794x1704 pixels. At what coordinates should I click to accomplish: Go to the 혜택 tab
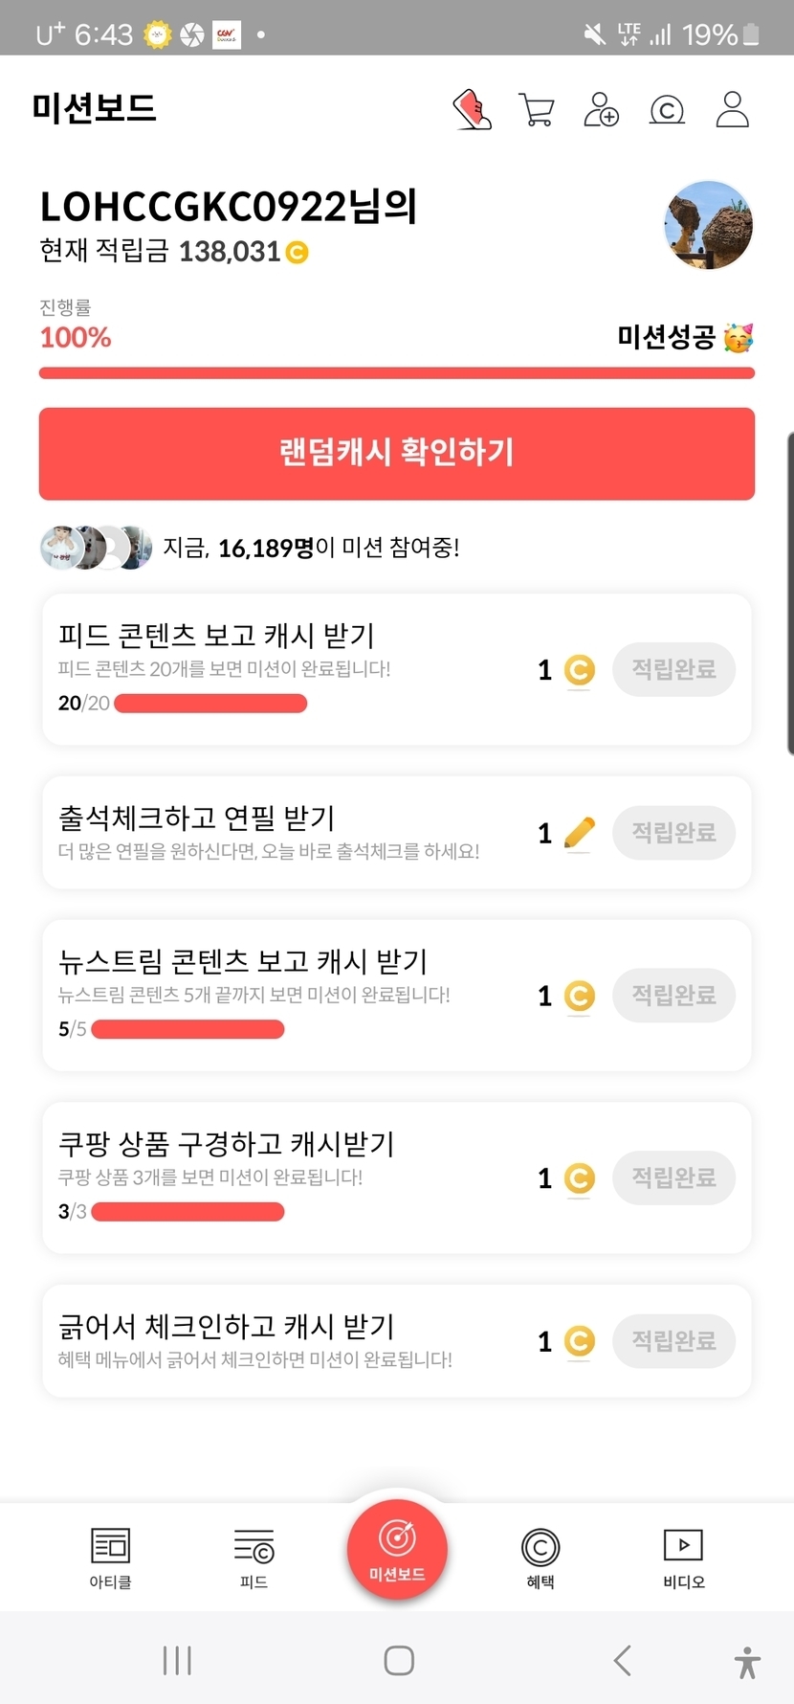tap(540, 1558)
